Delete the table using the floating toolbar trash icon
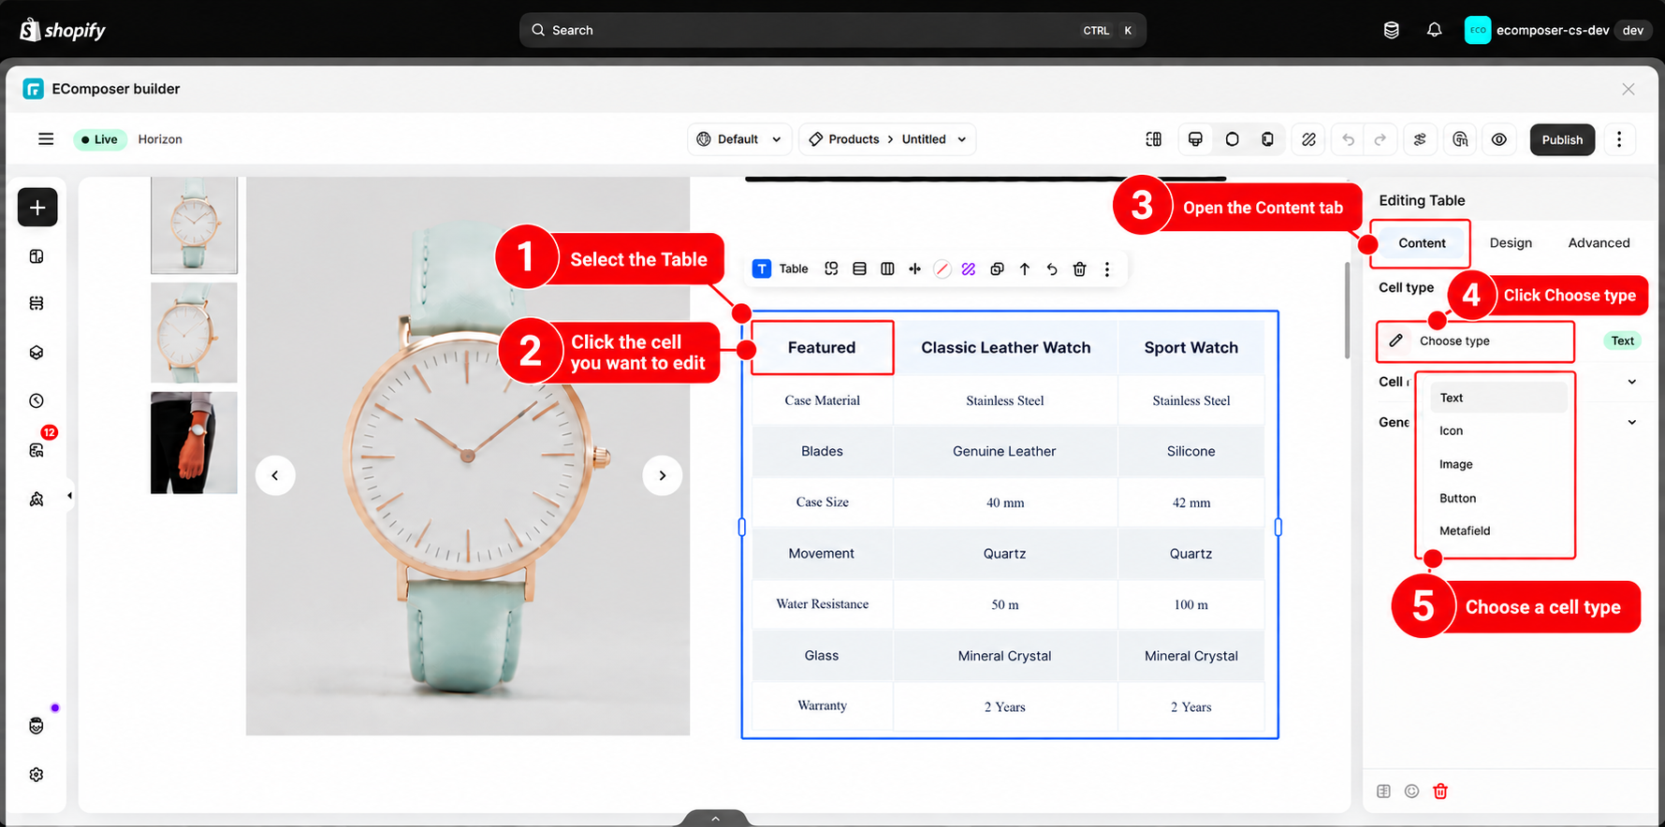This screenshot has width=1665, height=827. coord(1079,269)
